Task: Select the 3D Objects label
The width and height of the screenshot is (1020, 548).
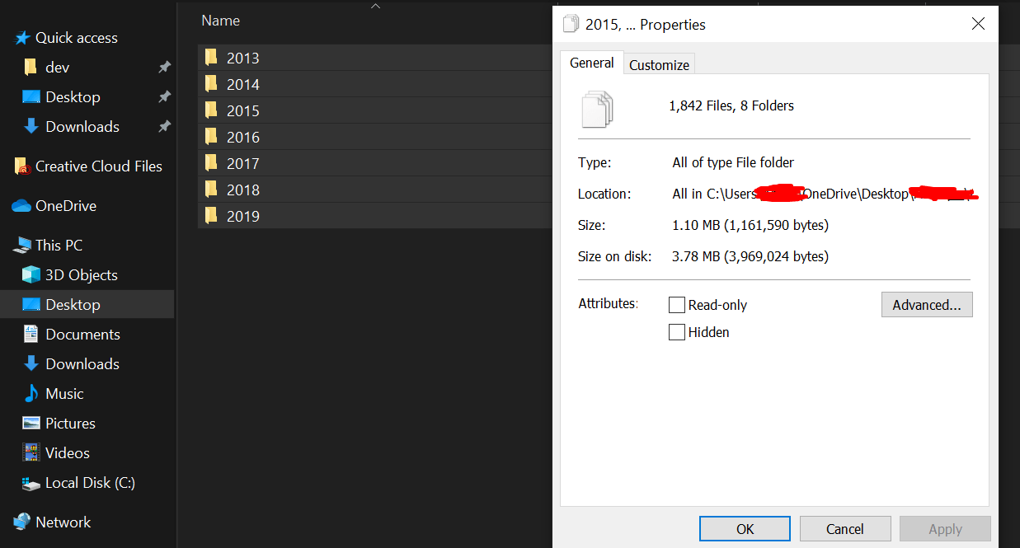Action: [82, 275]
